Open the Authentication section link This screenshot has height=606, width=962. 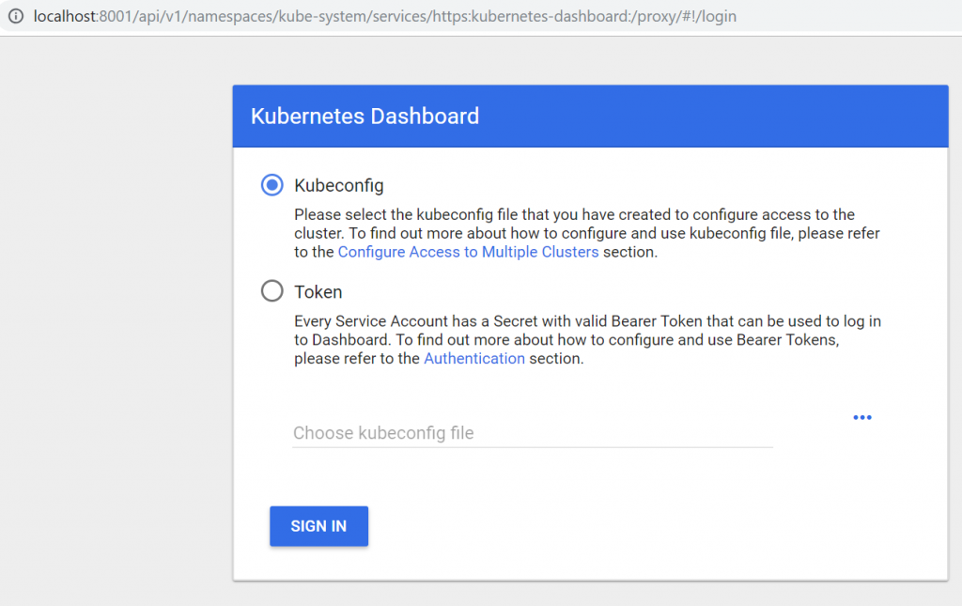(x=474, y=358)
